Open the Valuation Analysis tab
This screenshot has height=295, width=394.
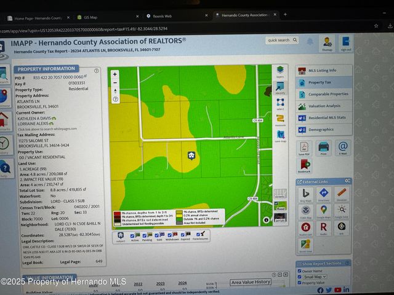click(323, 106)
